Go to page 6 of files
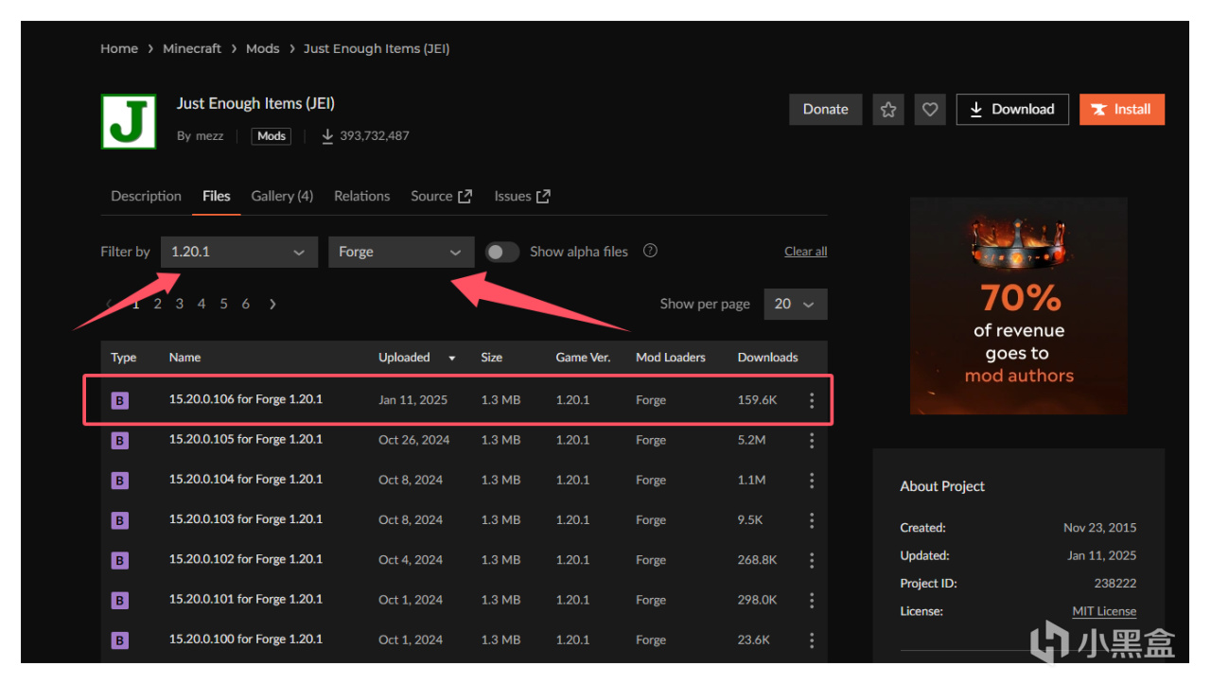The image size is (1211, 684). 246,304
